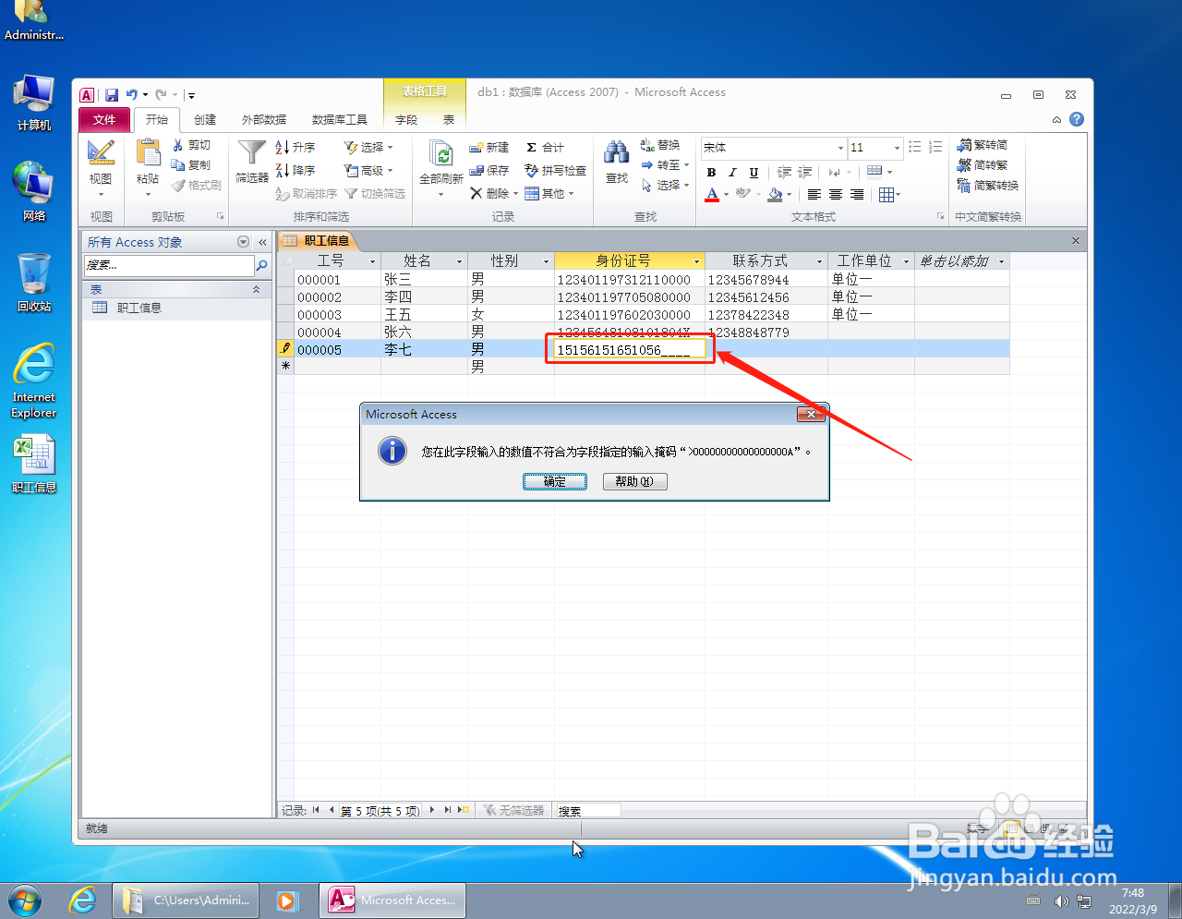Open Internet Explorer from taskbar
1182x919 pixels.
click(x=83, y=900)
